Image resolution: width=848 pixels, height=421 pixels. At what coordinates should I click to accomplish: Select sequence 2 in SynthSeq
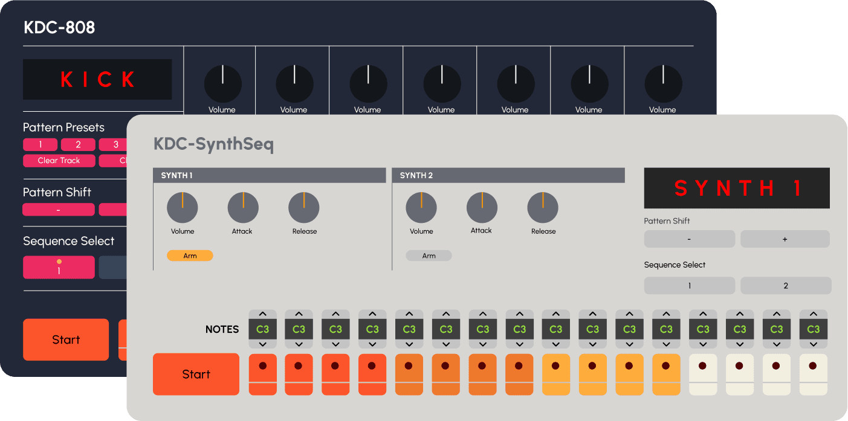tap(785, 286)
